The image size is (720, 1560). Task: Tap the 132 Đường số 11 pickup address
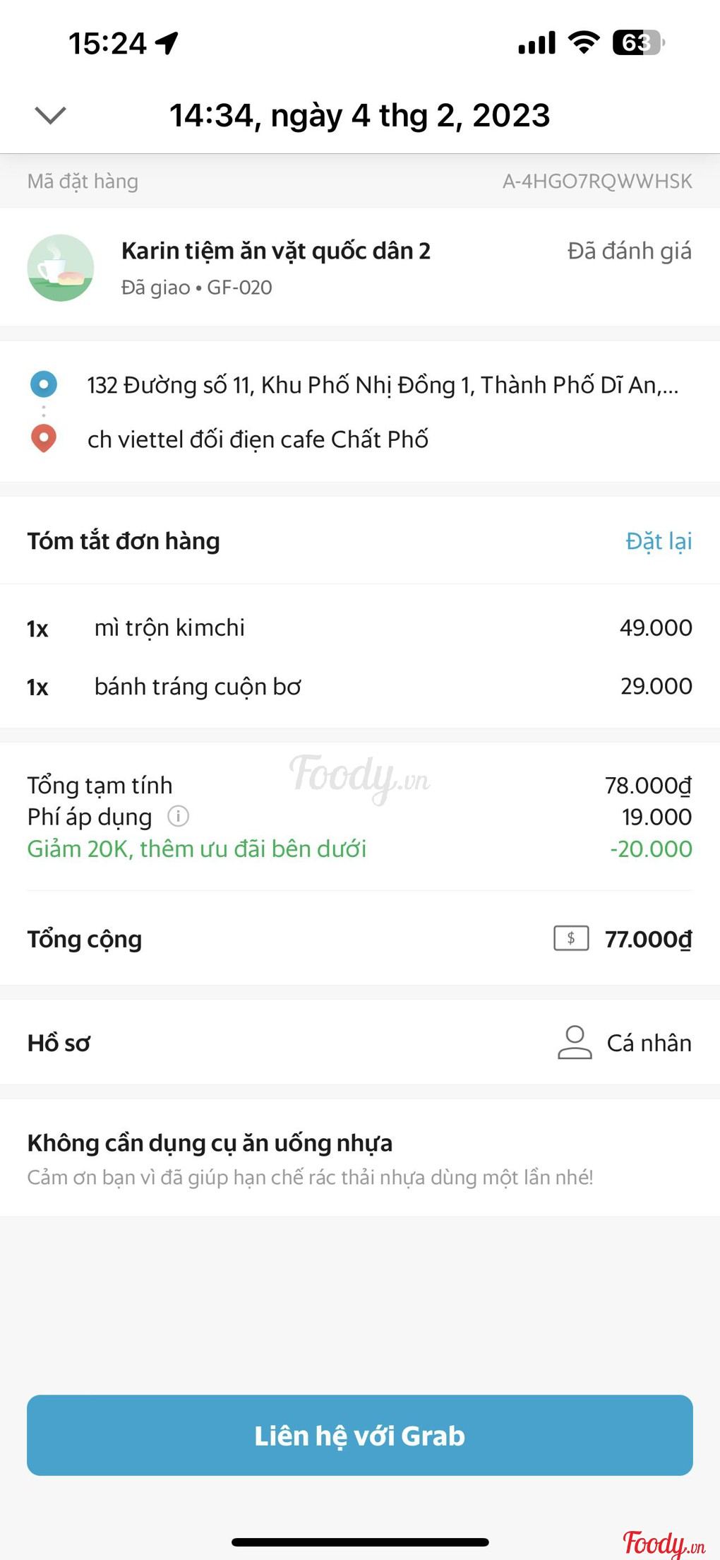382,385
